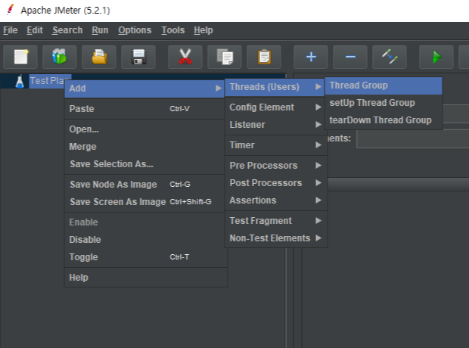Expand Timer submenu
The image size is (469, 348).
(276, 145)
